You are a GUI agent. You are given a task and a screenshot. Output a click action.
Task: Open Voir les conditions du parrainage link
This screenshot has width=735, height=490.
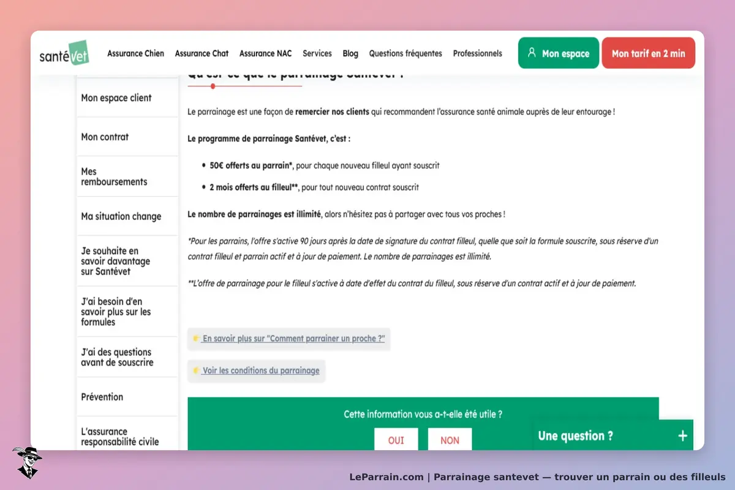click(261, 371)
